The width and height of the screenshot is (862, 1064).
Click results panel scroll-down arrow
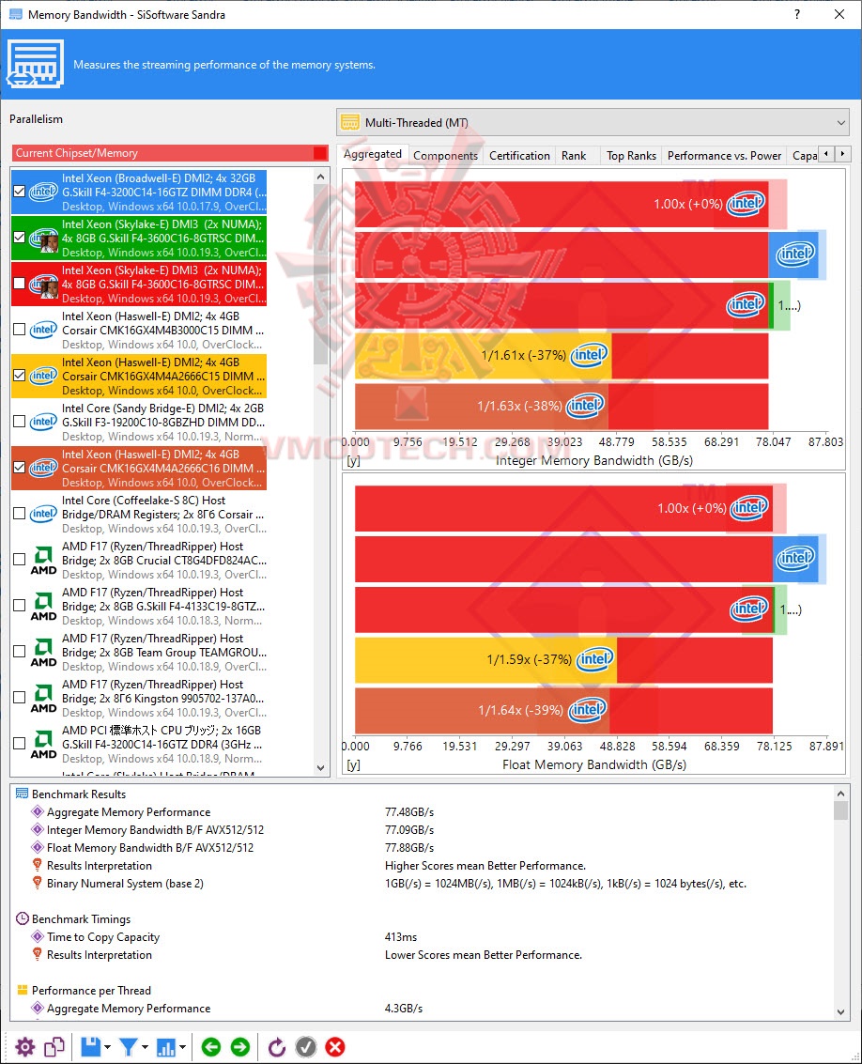(841, 1011)
